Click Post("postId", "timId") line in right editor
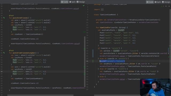The height and width of the screenshot is (96, 171). [119, 33]
